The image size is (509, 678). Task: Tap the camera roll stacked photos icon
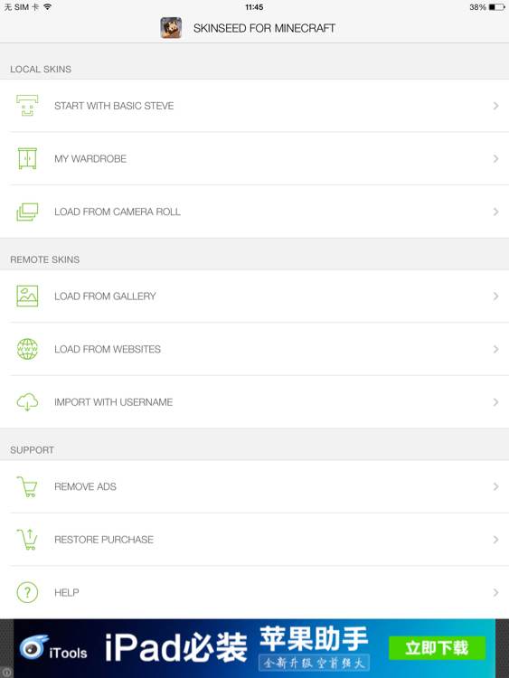(x=27, y=212)
